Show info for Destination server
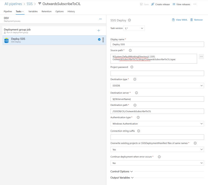 click(x=136, y=93)
